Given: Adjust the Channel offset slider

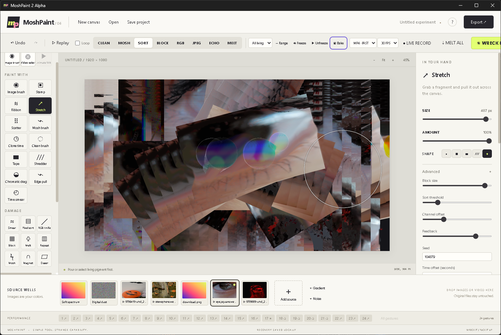Looking at the screenshot, I should pos(457,219).
